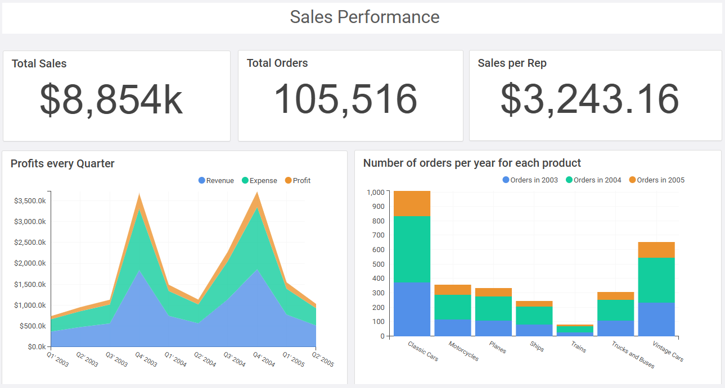Click the $2,000.0k y-axis label
Image resolution: width=725 pixels, height=388 pixels.
30,263
